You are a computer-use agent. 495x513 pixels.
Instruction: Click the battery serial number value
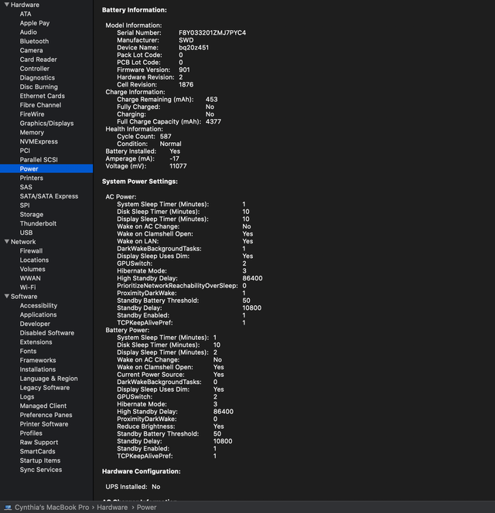point(212,32)
